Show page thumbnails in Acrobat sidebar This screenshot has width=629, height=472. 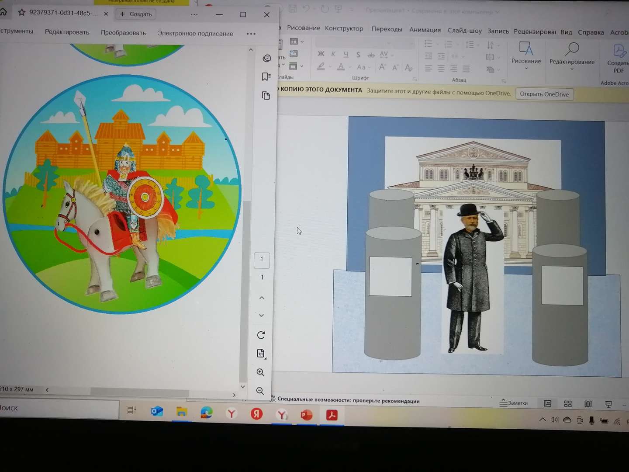[266, 95]
